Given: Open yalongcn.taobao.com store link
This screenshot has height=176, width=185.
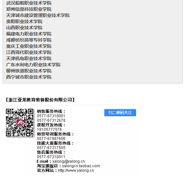Looking at the screenshot, I should [81, 166].
